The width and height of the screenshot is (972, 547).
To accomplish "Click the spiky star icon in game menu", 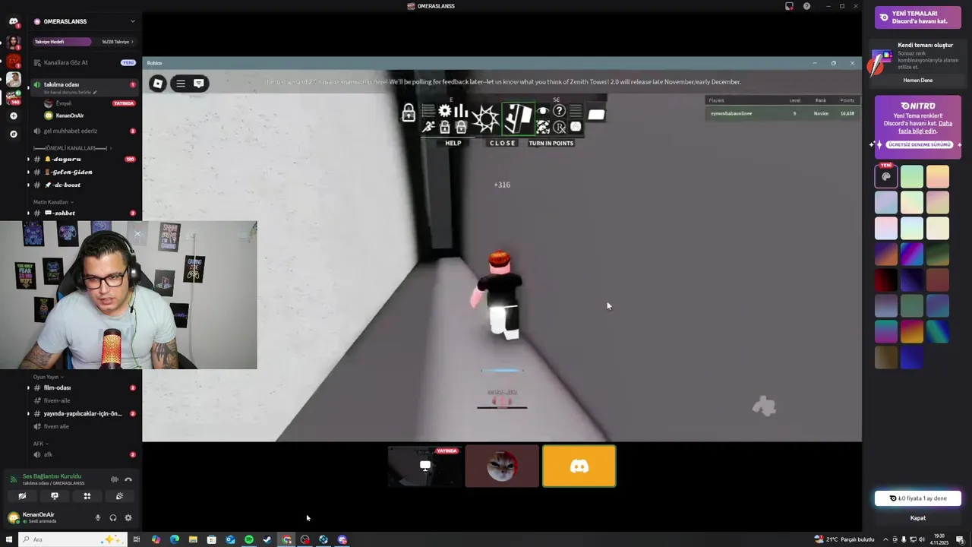I will [x=485, y=119].
